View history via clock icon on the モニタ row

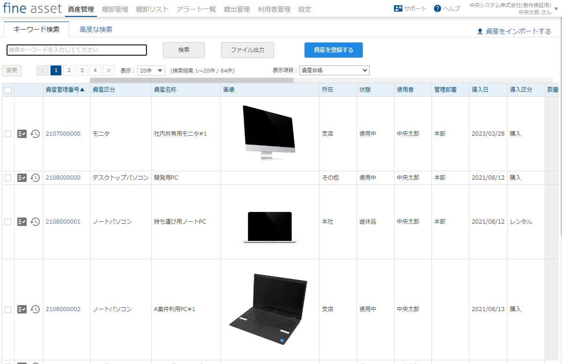click(x=35, y=133)
